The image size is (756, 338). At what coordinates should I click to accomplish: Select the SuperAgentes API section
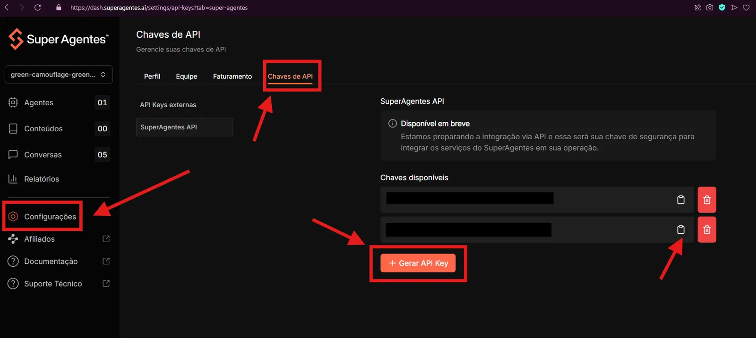click(x=185, y=127)
